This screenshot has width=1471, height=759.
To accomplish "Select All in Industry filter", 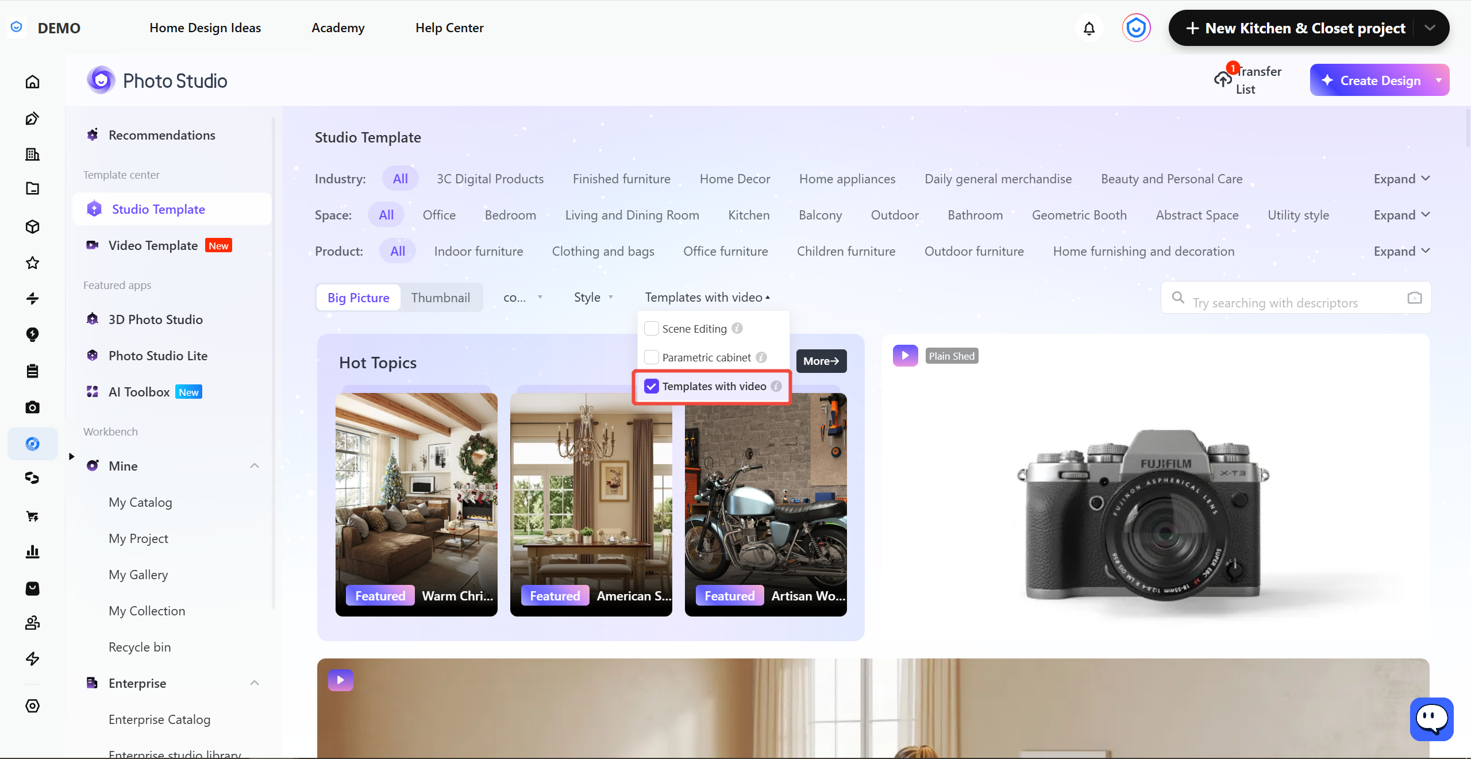I will coord(401,179).
